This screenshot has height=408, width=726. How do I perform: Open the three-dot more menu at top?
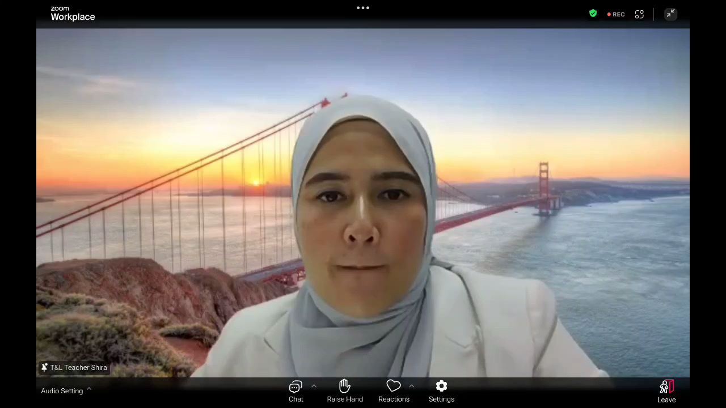[363, 8]
